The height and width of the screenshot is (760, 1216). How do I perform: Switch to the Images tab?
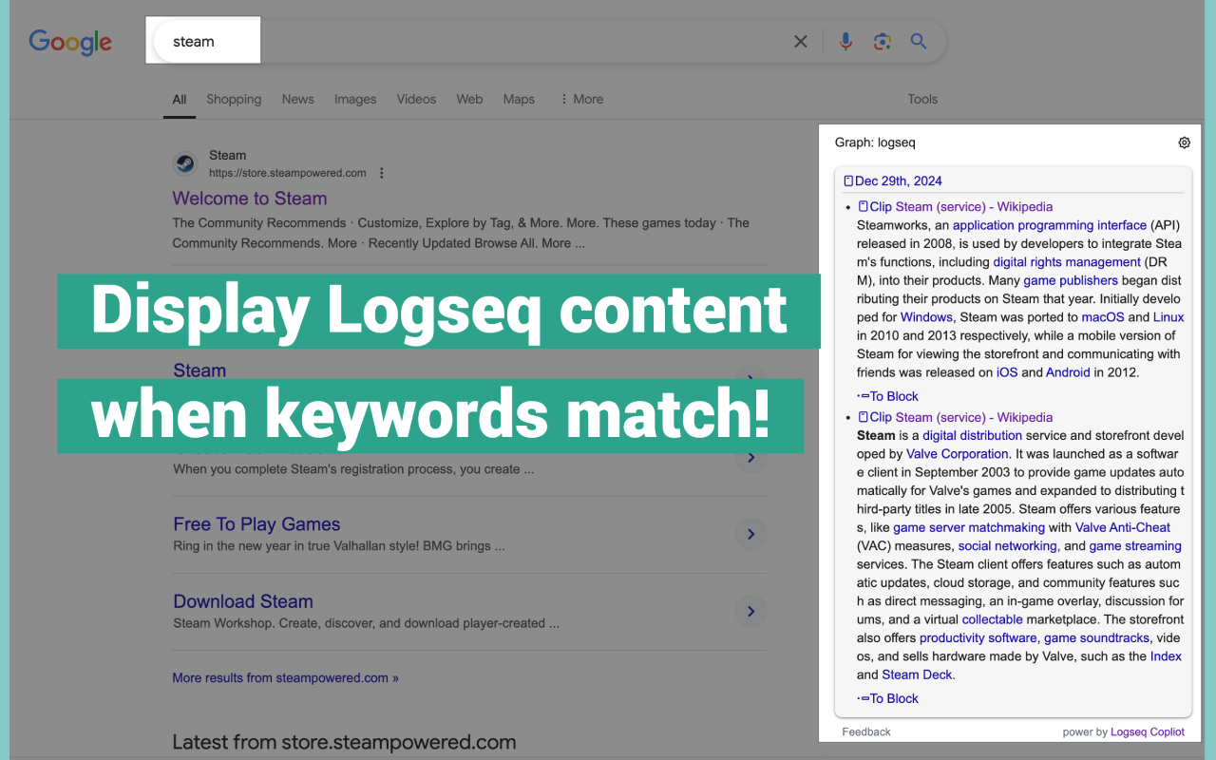(354, 99)
